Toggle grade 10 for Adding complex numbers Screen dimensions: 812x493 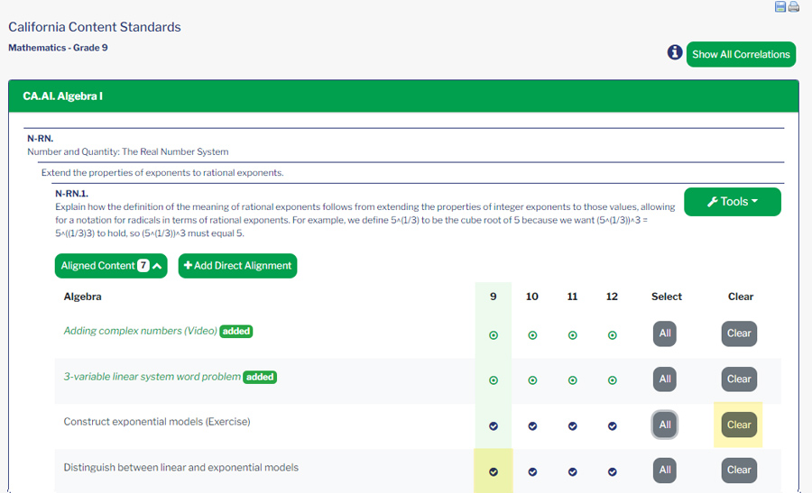pos(532,335)
